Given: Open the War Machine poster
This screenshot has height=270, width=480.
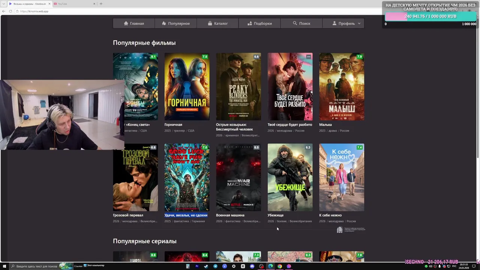Looking at the screenshot, I should (238, 177).
